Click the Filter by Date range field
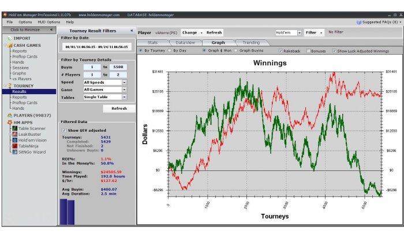Viewport: 404px width, 238px height. point(96,47)
